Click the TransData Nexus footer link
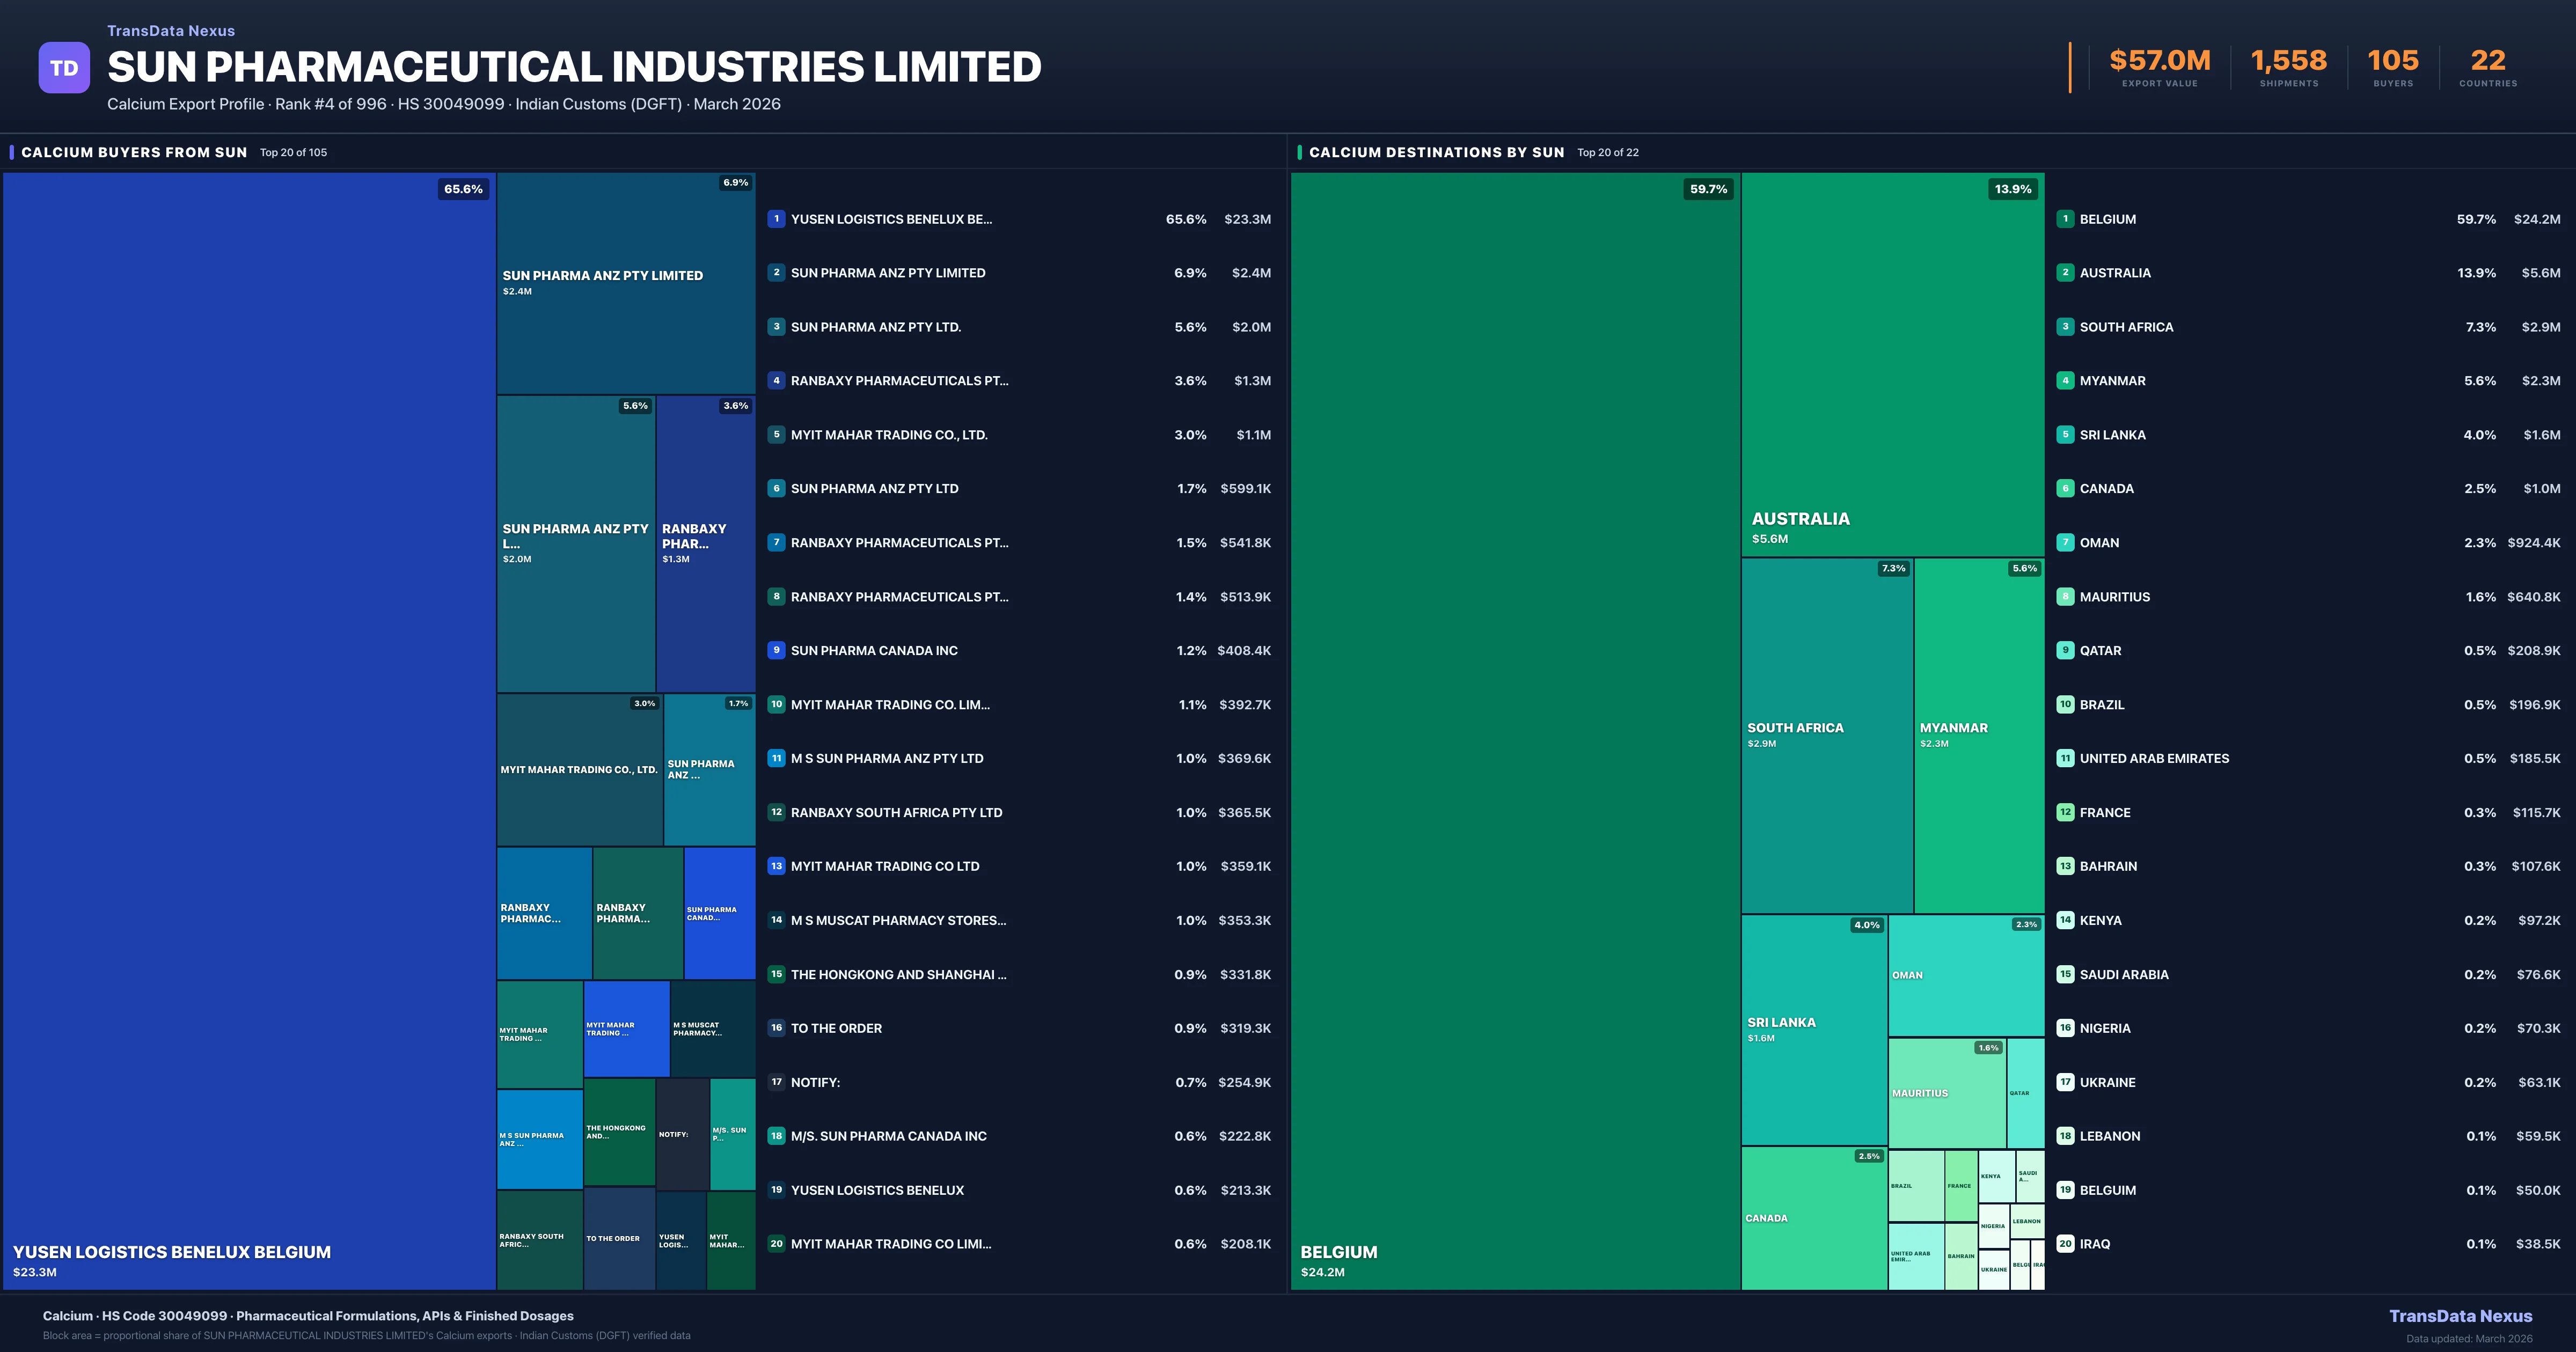Screen dimensions: 2576x1352 click(x=2460, y=1316)
